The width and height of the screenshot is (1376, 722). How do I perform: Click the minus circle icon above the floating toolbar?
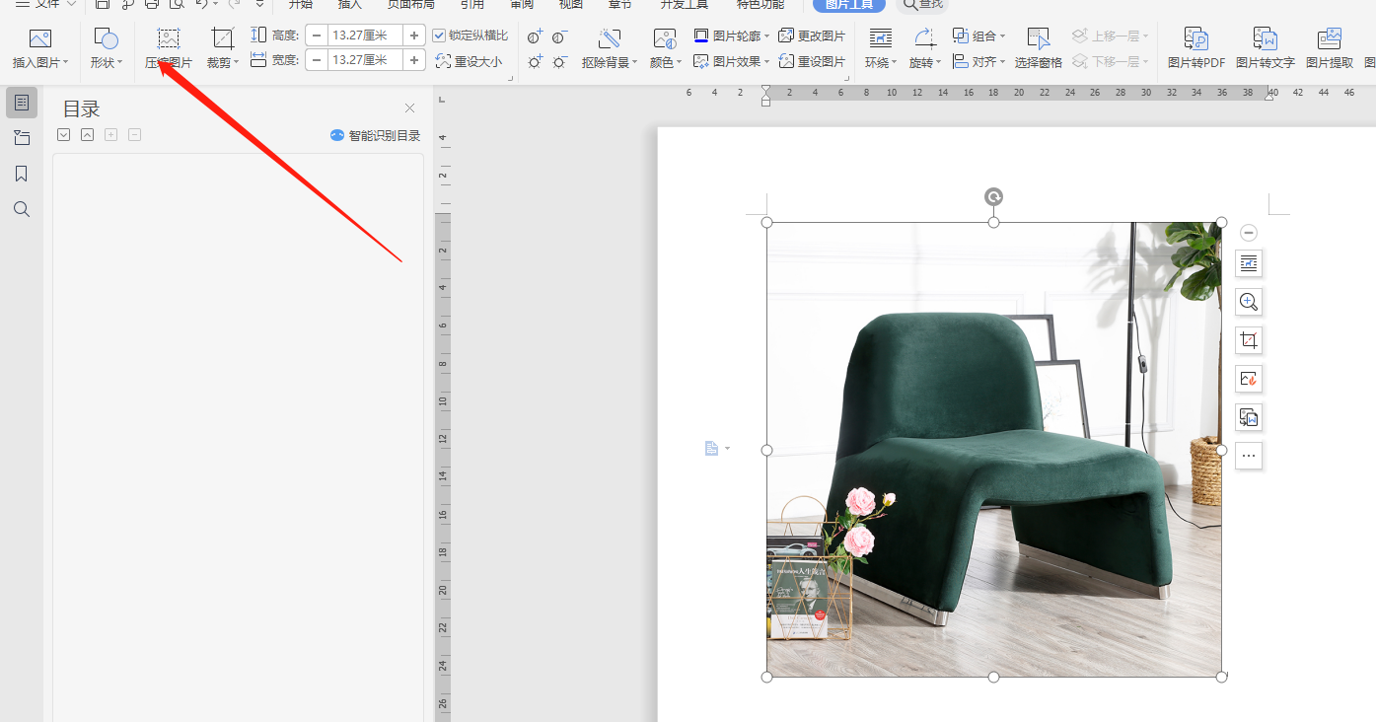coord(1249,233)
